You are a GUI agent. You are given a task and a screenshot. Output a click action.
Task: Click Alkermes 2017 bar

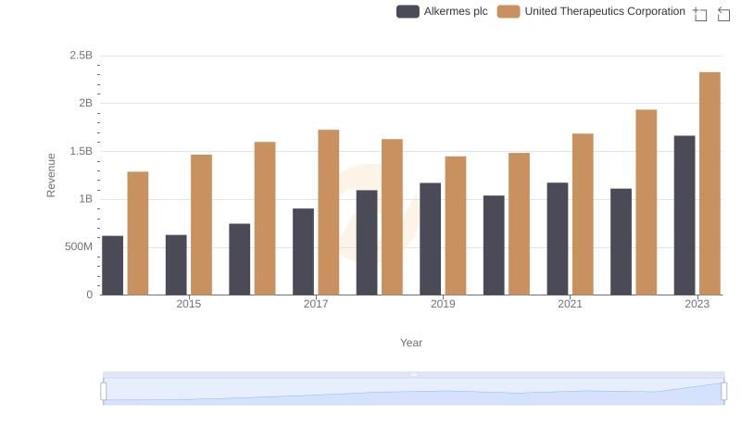point(303,252)
